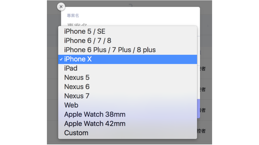Pick iPhone 6 Plus / 7 Plus / 8 plus

pyautogui.click(x=127, y=50)
